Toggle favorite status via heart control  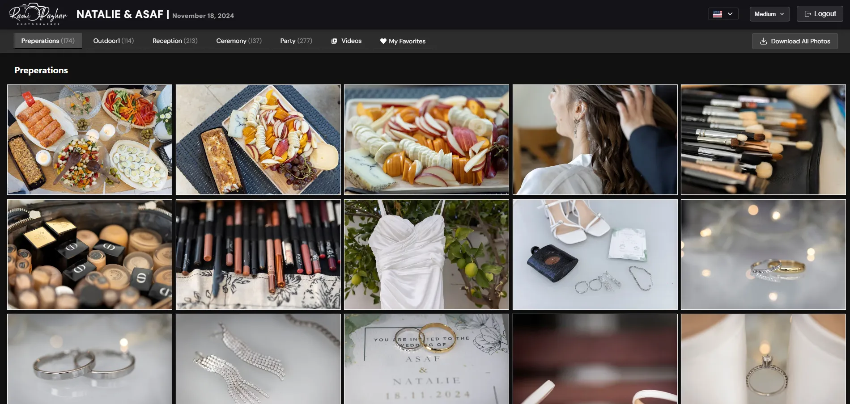click(383, 41)
